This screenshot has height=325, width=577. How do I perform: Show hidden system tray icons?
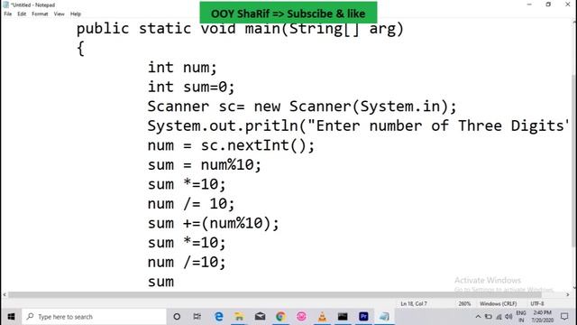478,317
